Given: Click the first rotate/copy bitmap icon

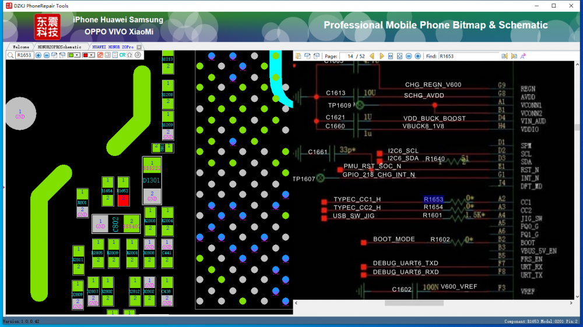Looking at the screenshot, I should coord(54,55).
